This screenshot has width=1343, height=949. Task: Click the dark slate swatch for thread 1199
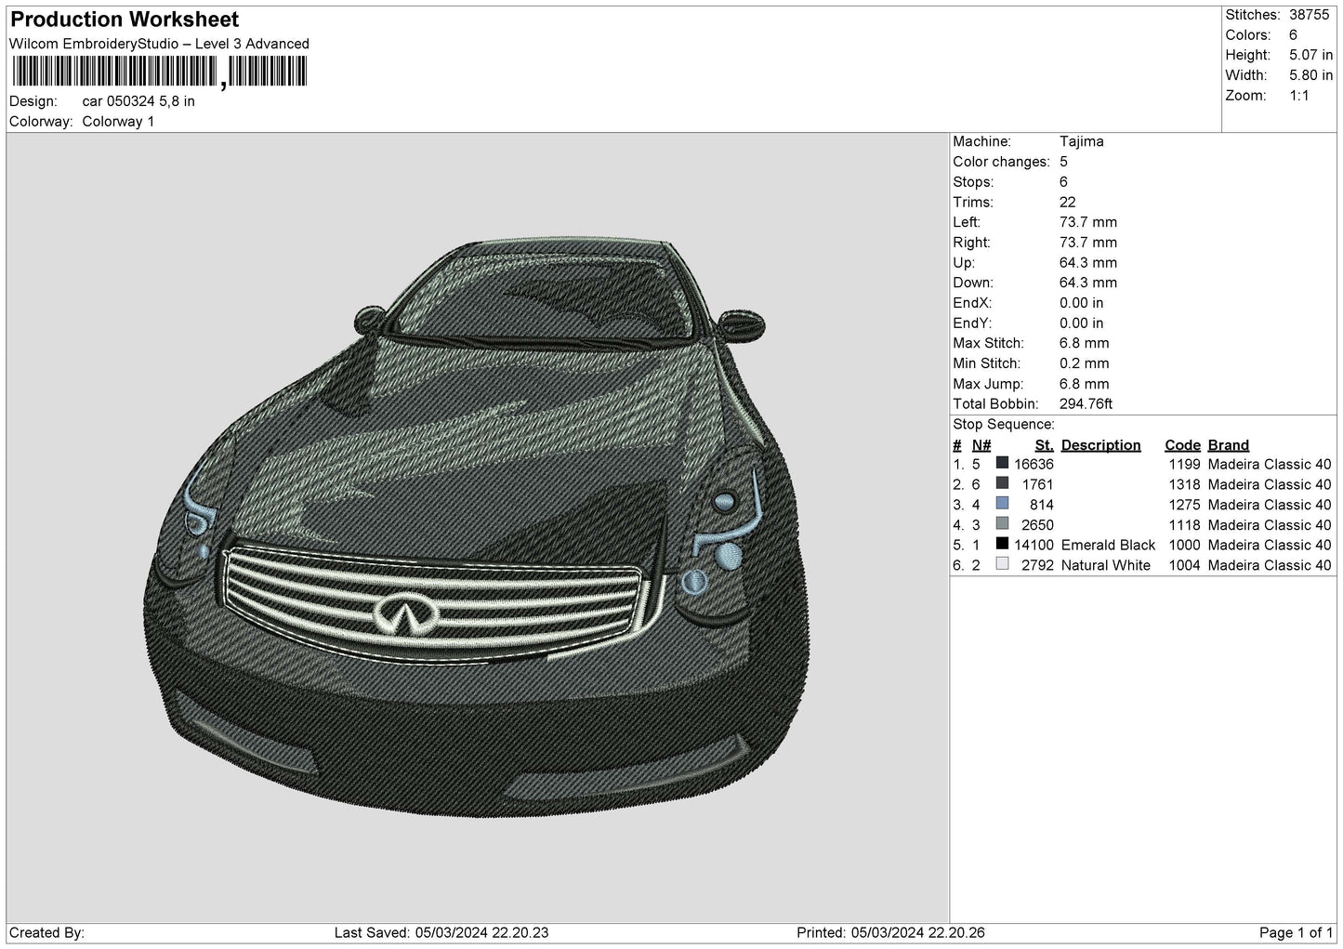(1002, 464)
